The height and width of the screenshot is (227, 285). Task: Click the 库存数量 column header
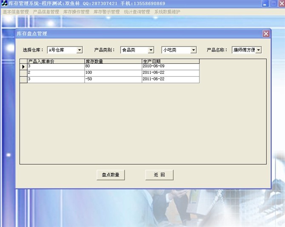[113, 61]
